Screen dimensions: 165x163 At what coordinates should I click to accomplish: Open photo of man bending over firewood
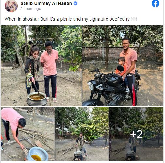27,134
